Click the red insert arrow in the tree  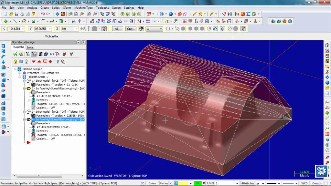pos(28,143)
